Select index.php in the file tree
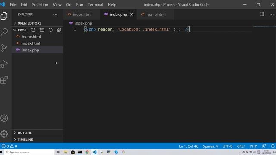Image resolution: width=276 pixels, height=155 pixels. pyautogui.click(x=38, y=50)
